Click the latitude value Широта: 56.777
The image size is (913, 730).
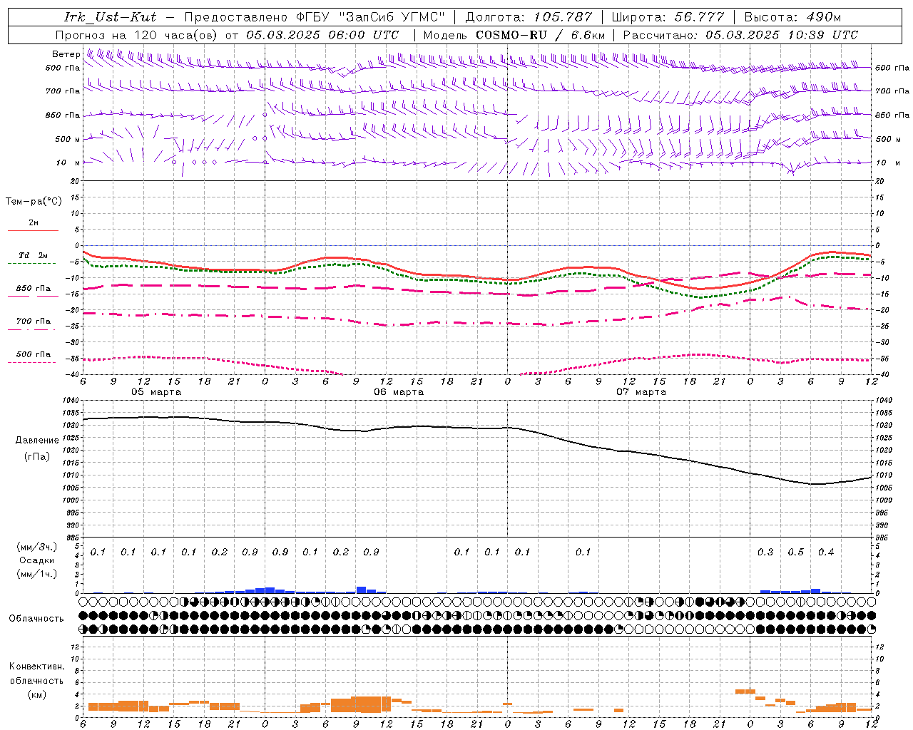[668, 17]
